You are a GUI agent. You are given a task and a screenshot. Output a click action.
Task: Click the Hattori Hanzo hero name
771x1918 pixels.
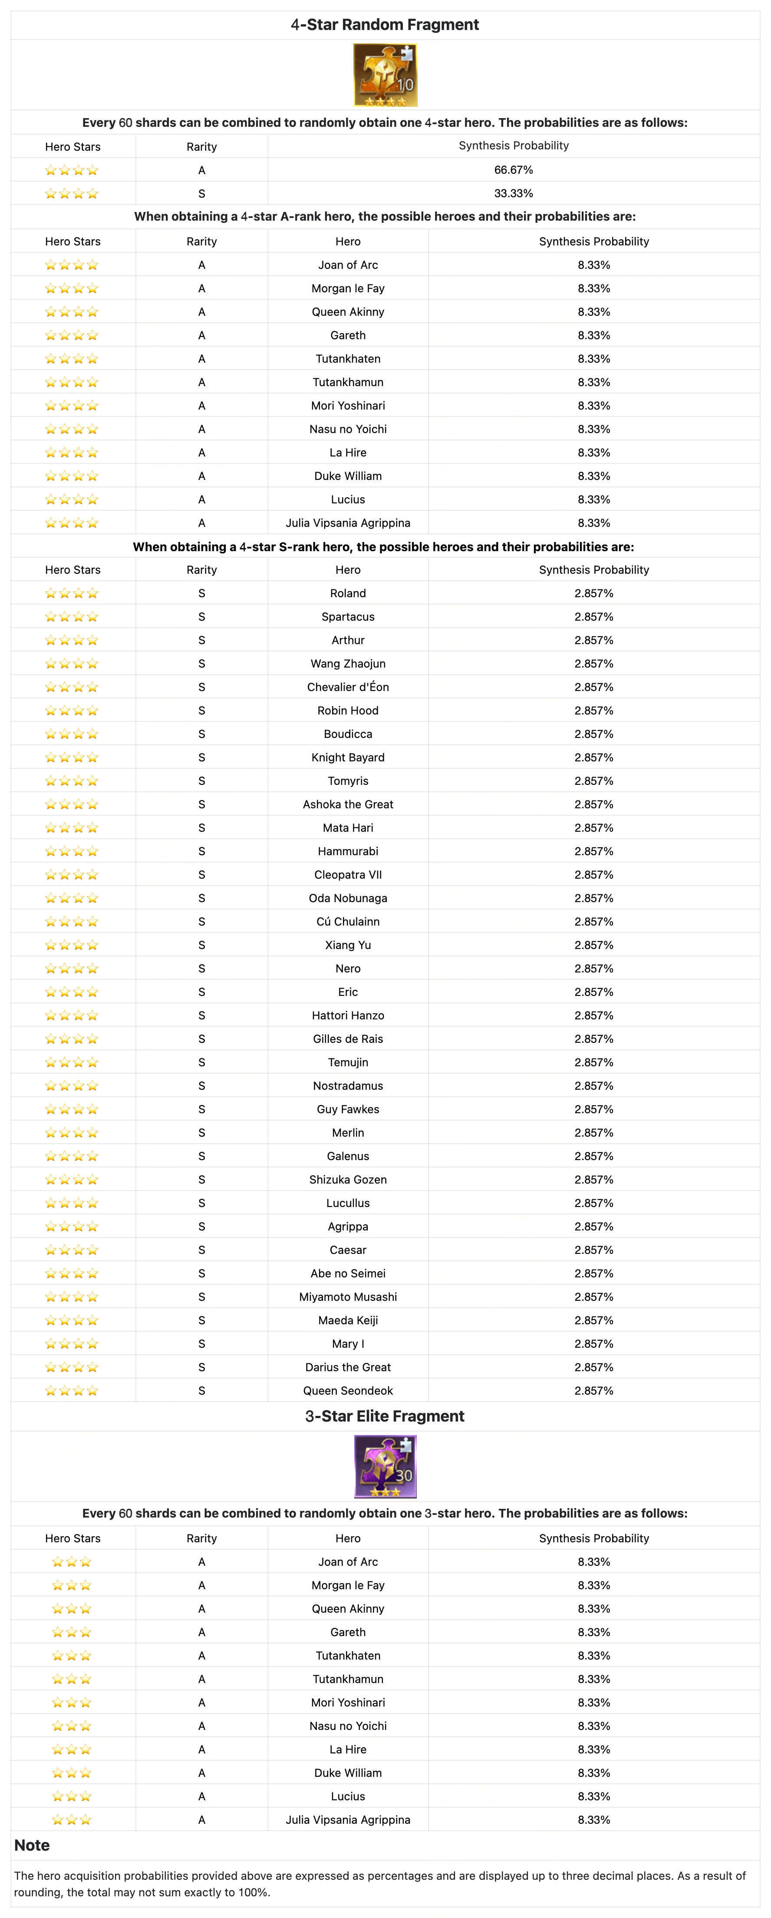348,1015
